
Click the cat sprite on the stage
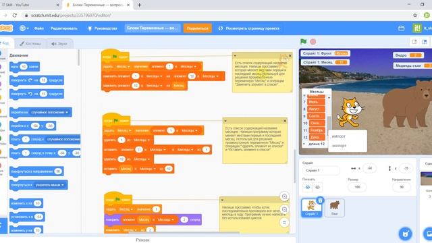[x=350, y=113]
